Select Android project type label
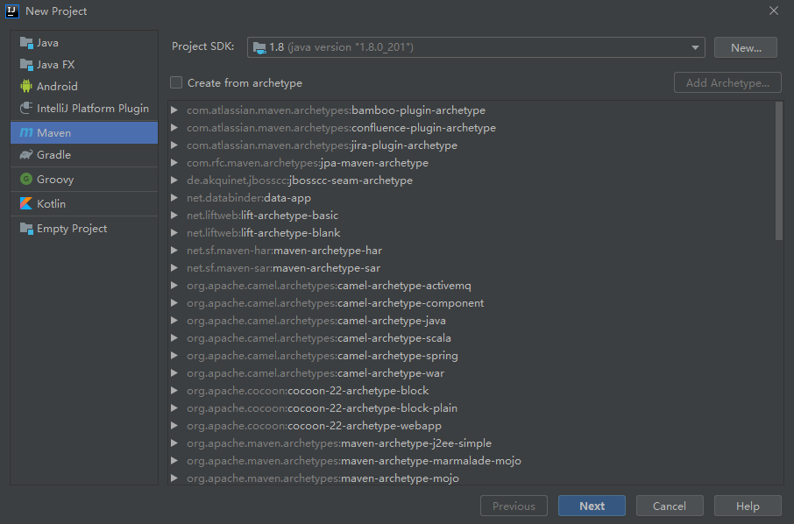 point(57,87)
